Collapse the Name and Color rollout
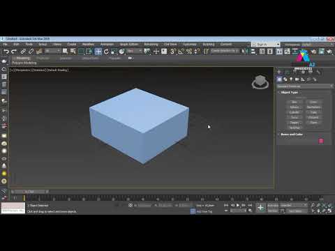 [292, 135]
